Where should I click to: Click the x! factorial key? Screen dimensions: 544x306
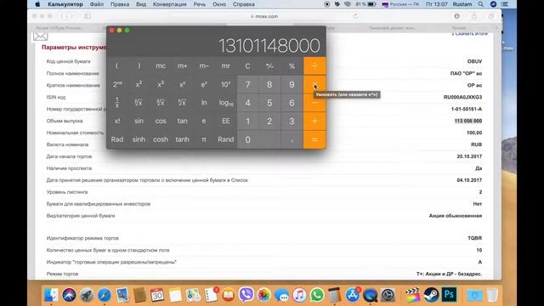(x=117, y=121)
